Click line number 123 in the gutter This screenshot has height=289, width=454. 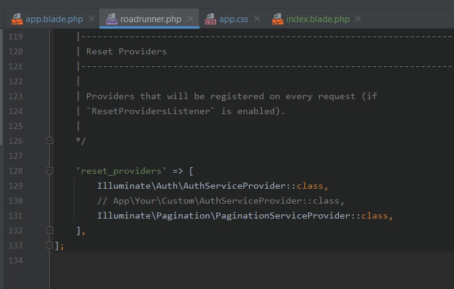[x=16, y=96]
